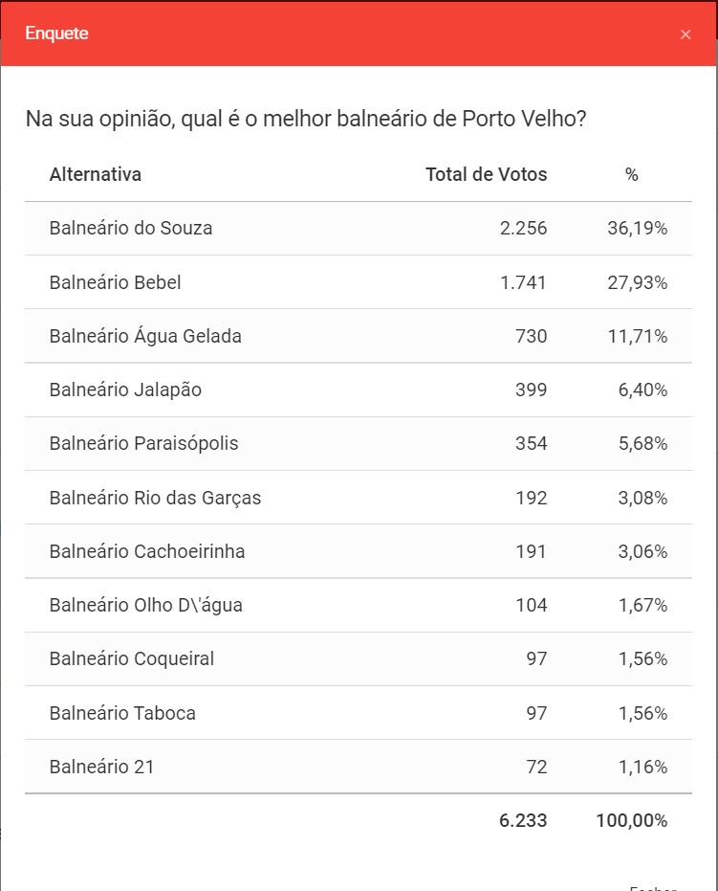718x891 pixels.
Task: Select the Balneário Jalapão row
Action: (x=125, y=390)
